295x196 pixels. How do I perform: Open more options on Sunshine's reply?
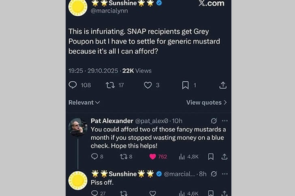click(224, 174)
